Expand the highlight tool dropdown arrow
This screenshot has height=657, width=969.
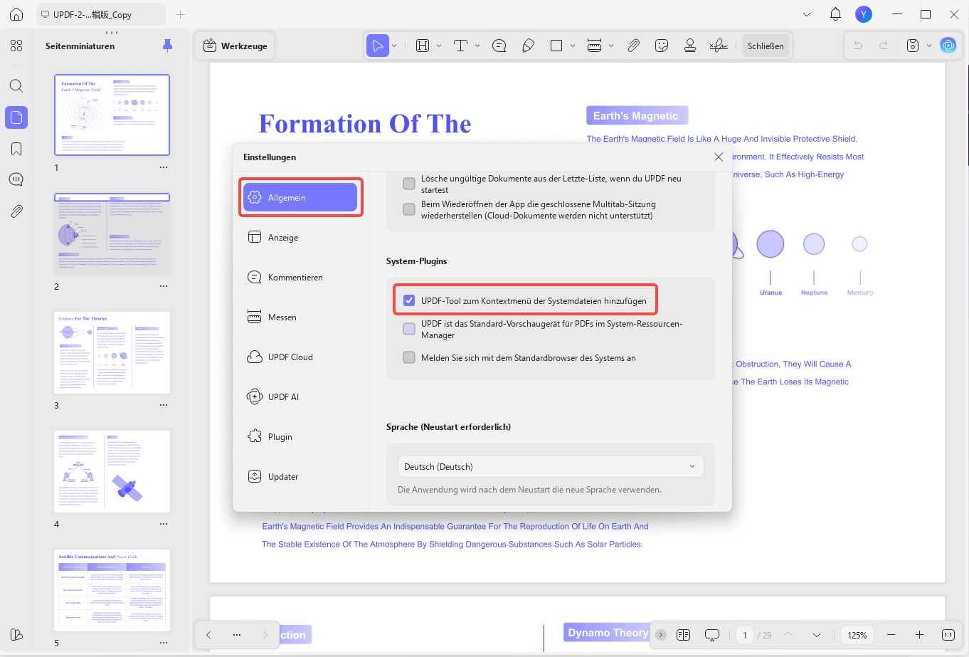coord(439,46)
